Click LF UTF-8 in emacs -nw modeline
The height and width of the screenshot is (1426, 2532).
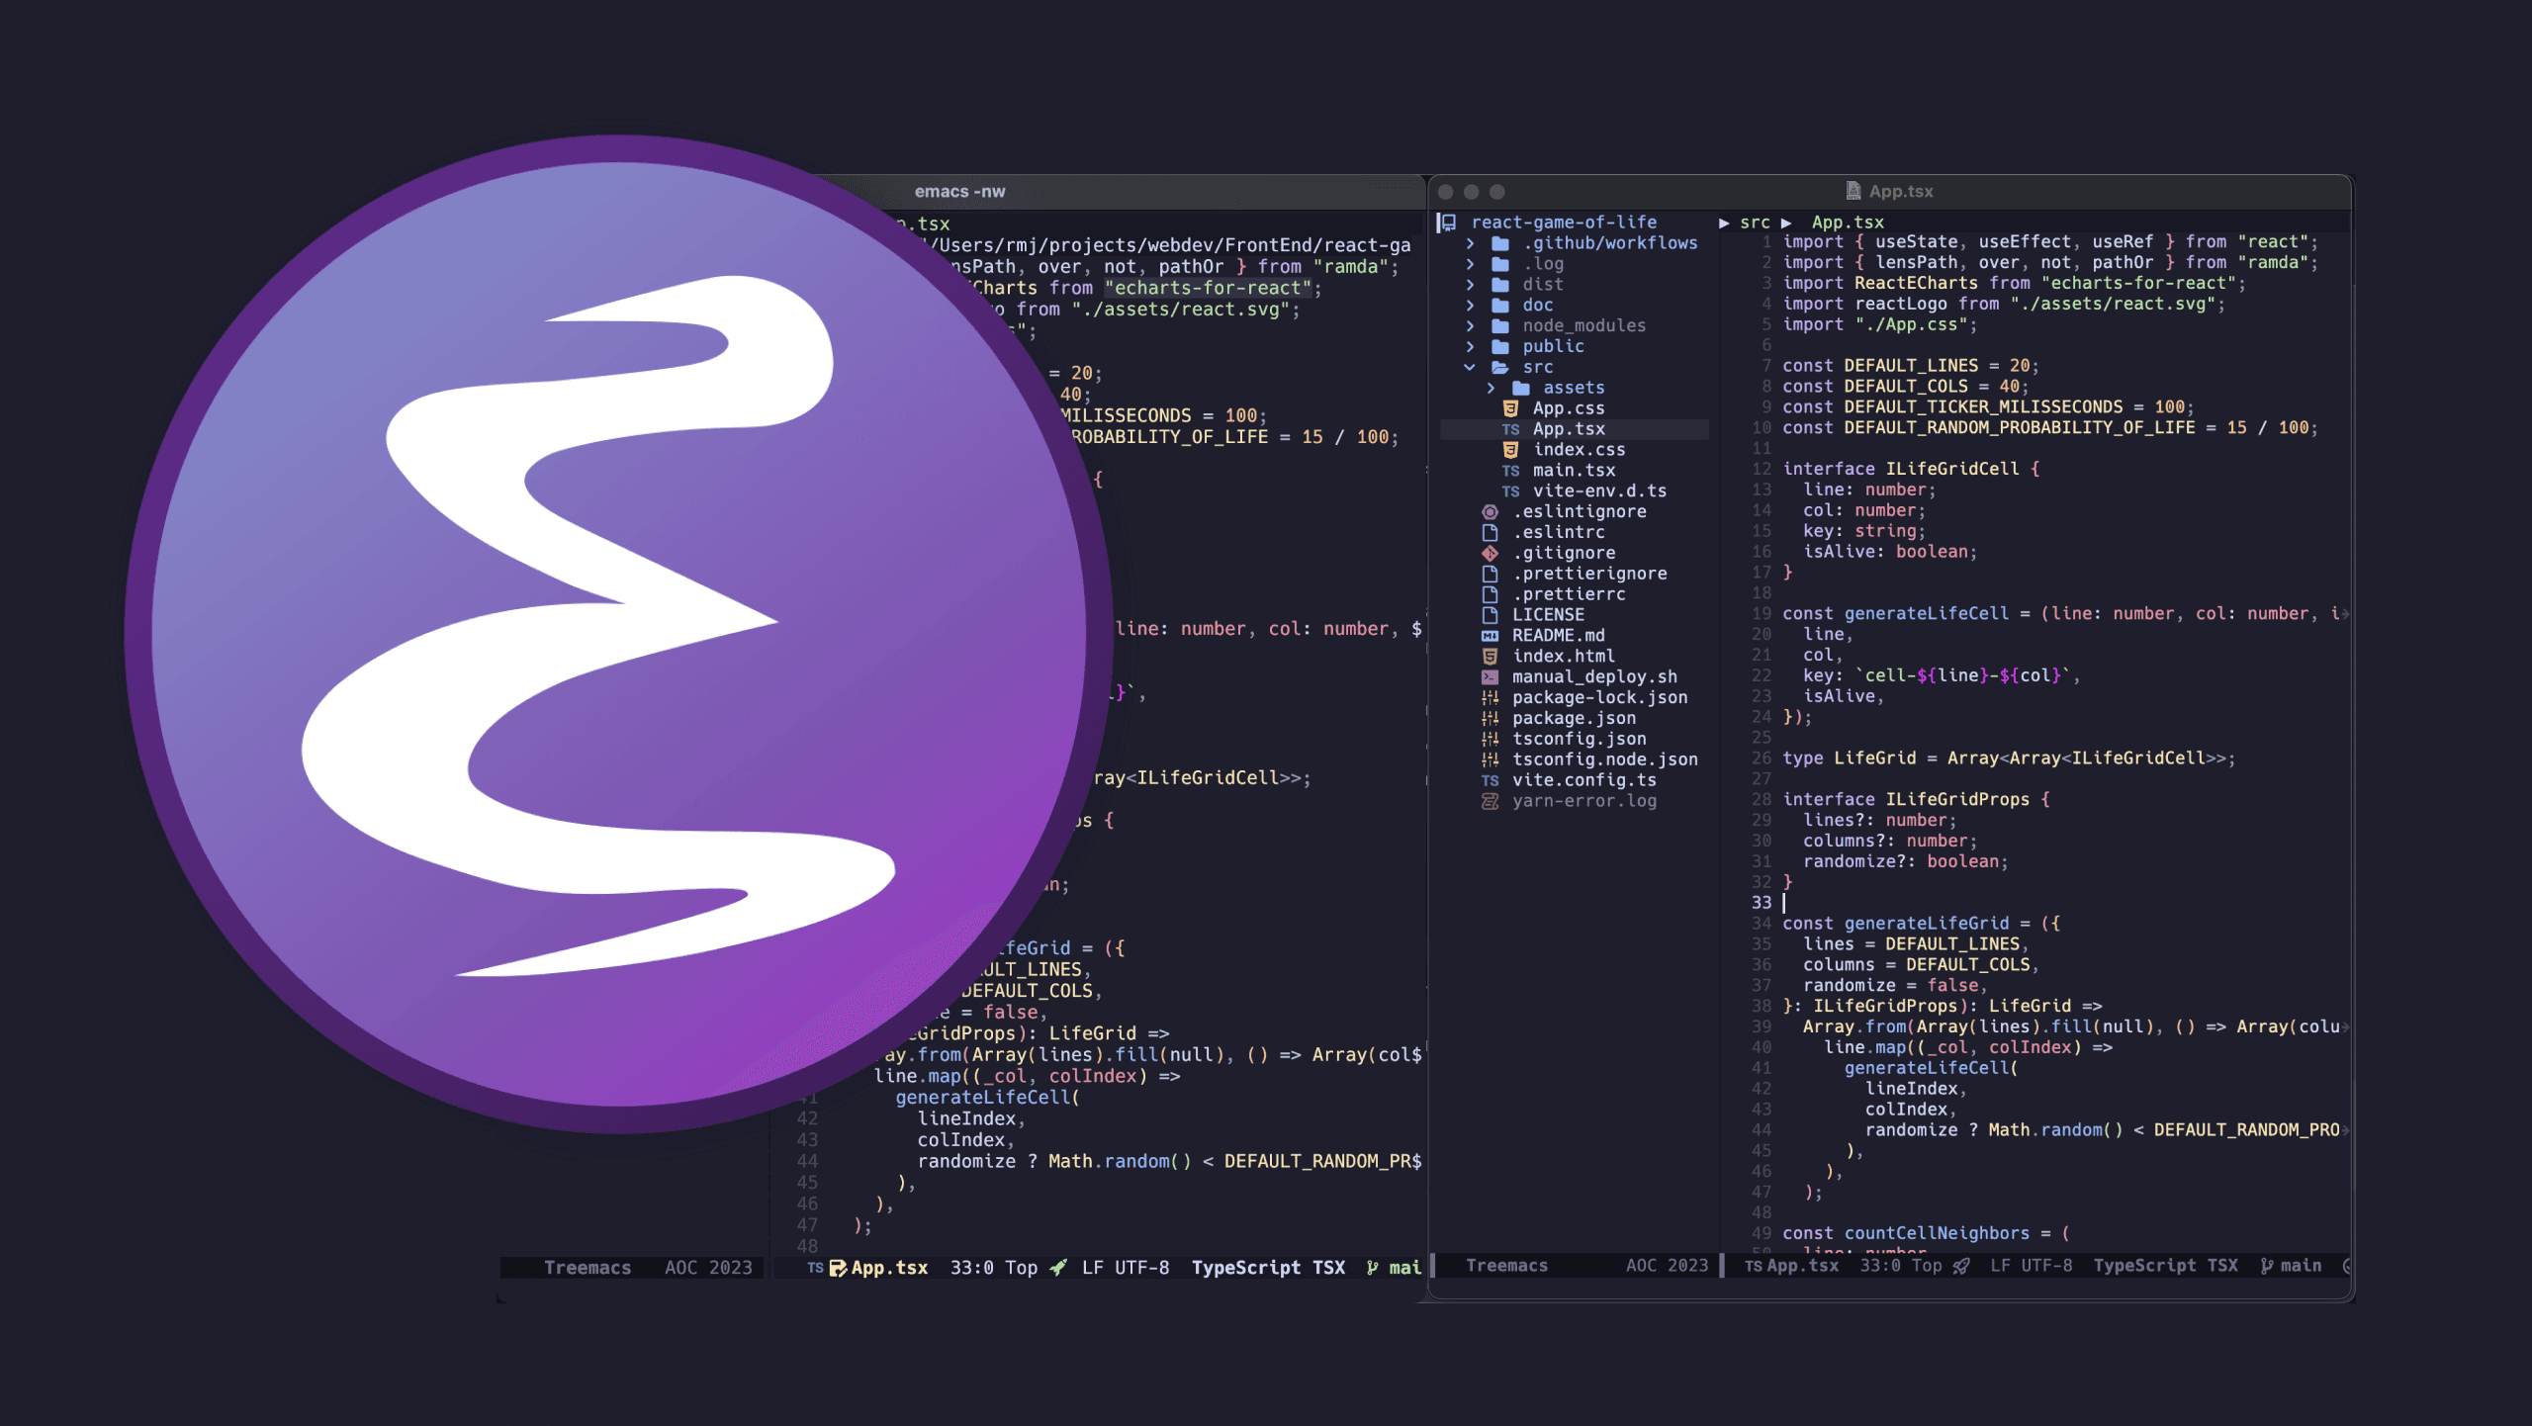[1126, 1268]
